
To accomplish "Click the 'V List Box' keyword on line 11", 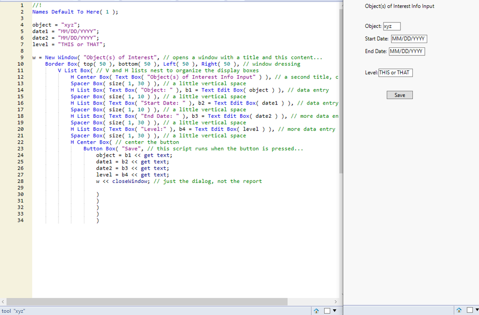I will coord(74,70).
